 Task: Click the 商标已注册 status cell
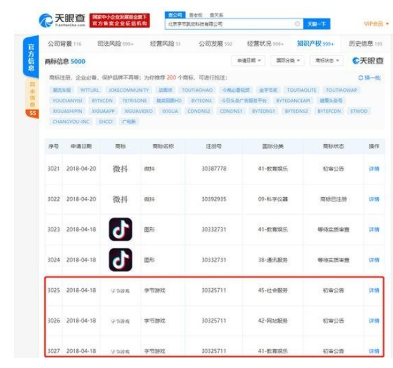click(333, 200)
